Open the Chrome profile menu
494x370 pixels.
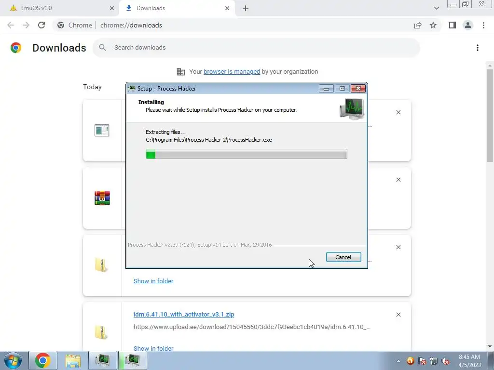pyautogui.click(x=468, y=25)
